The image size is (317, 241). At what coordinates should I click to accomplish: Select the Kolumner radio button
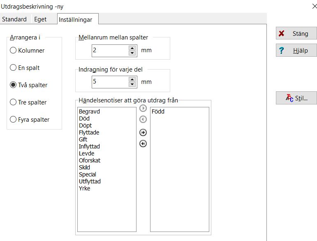(13, 50)
